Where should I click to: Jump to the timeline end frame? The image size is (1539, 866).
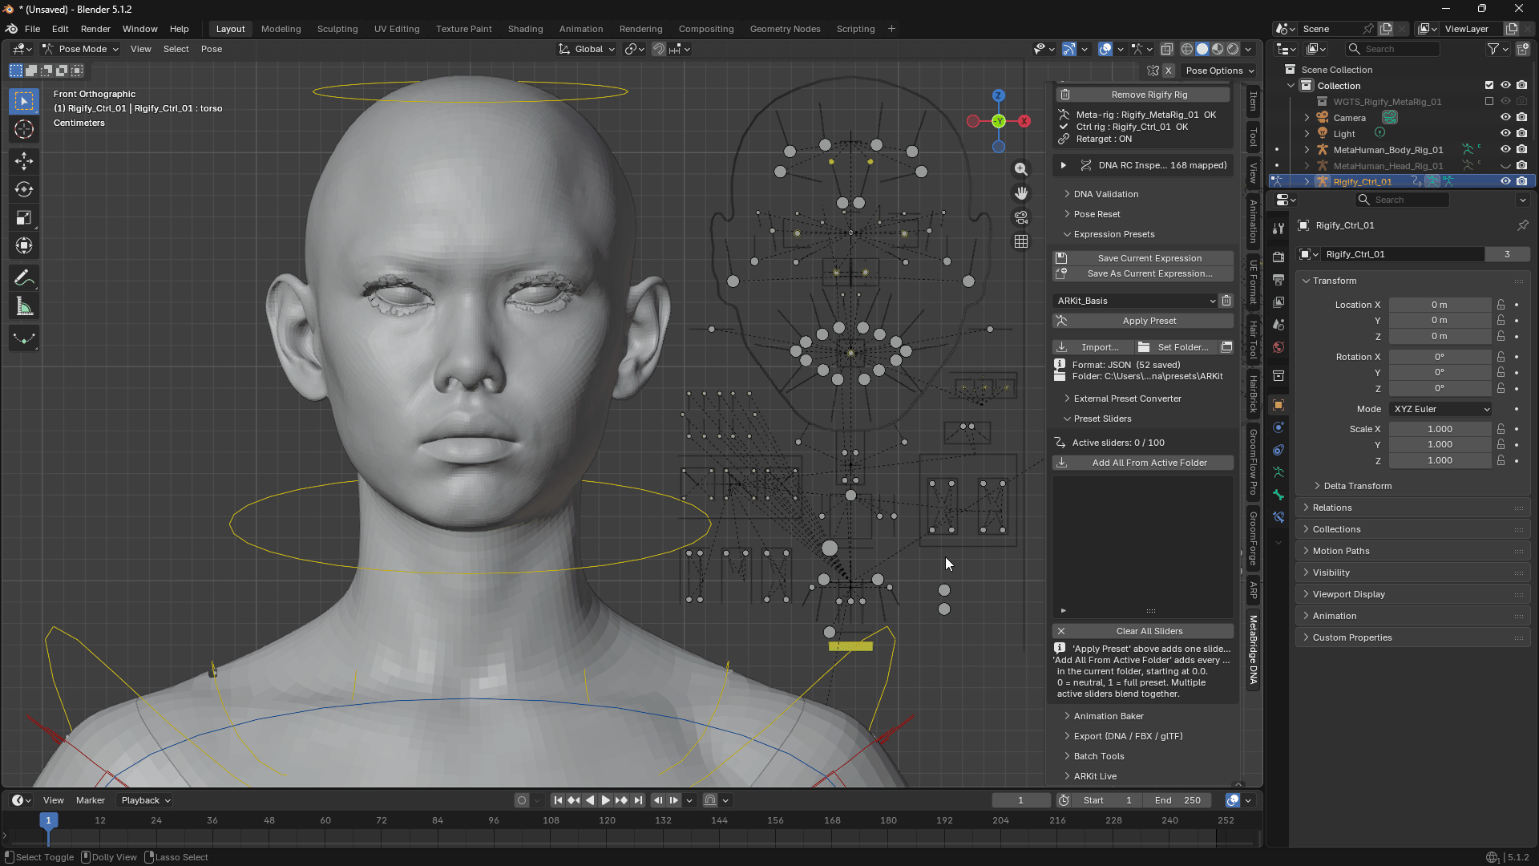click(638, 800)
